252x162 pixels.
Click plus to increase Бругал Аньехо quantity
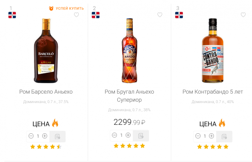(x=128, y=135)
